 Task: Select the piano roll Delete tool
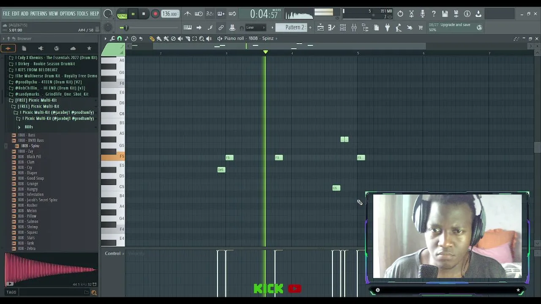point(173,38)
